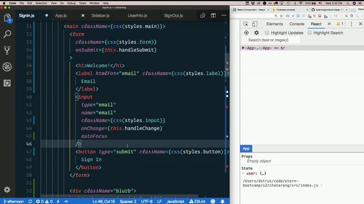Open the File menu
Viewport: 364px width, 204px height.
[22, 3]
